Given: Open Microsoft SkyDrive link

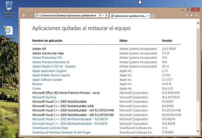Looking at the screenshot, I should [44, 97].
